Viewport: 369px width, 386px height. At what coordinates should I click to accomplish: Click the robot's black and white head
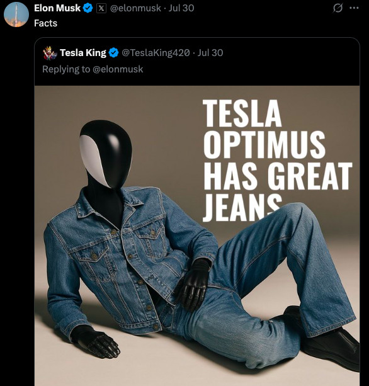[106, 154]
